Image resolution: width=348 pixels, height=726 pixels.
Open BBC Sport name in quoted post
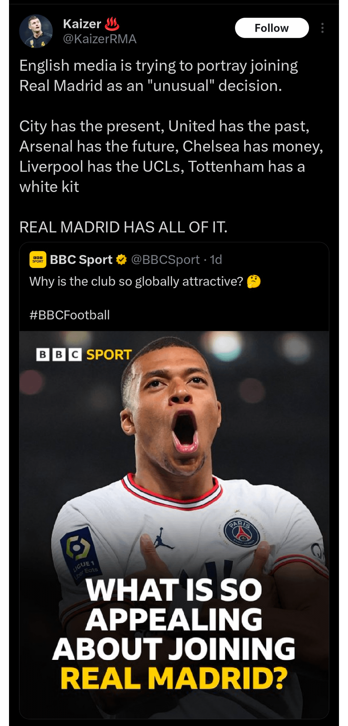pyautogui.click(x=81, y=260)
